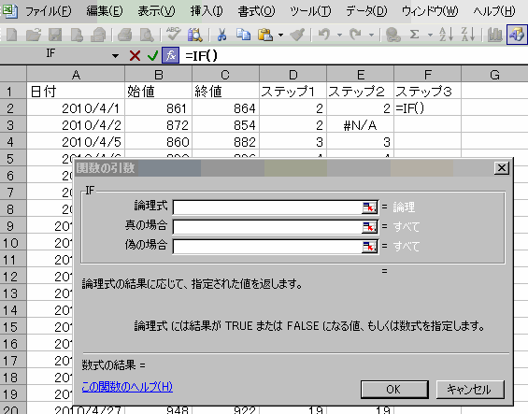Cancel formula entry with red X
This screenshot has height=414, width=528.
(x=135, y=55)
